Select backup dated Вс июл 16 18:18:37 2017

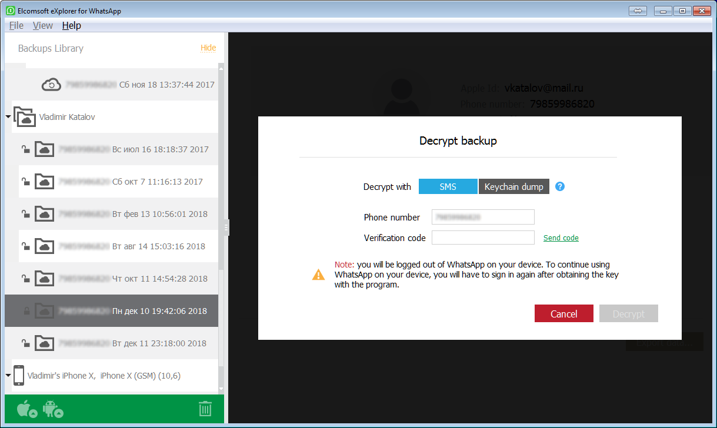tap(118, 149)
